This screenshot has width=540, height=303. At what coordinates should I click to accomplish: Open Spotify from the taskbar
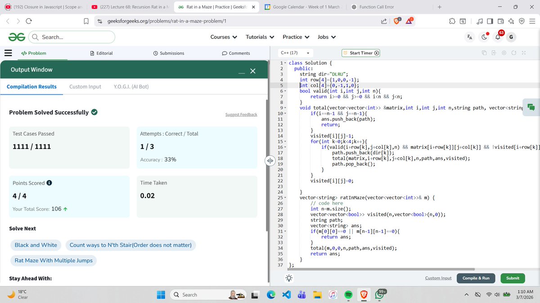(348, 295)
